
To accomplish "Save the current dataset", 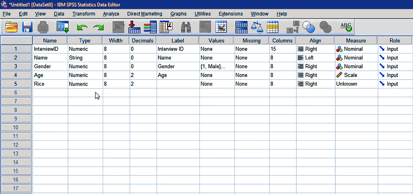I will coord(27,27).
